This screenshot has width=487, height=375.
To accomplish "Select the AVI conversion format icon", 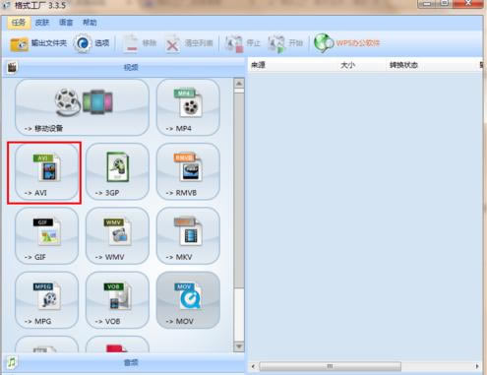I will coord(46,172).
